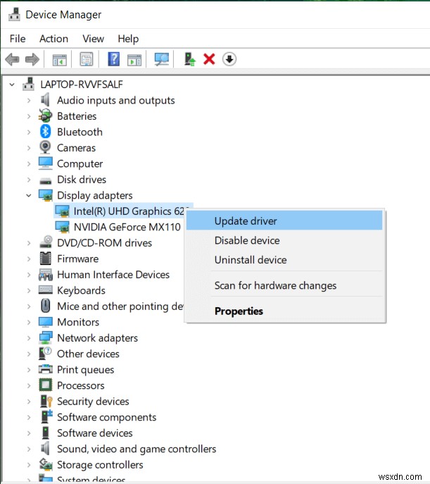Screen dimensions: 430x484
Task: Click the Human Interface Devices icon
Action: tap(46, 275)
